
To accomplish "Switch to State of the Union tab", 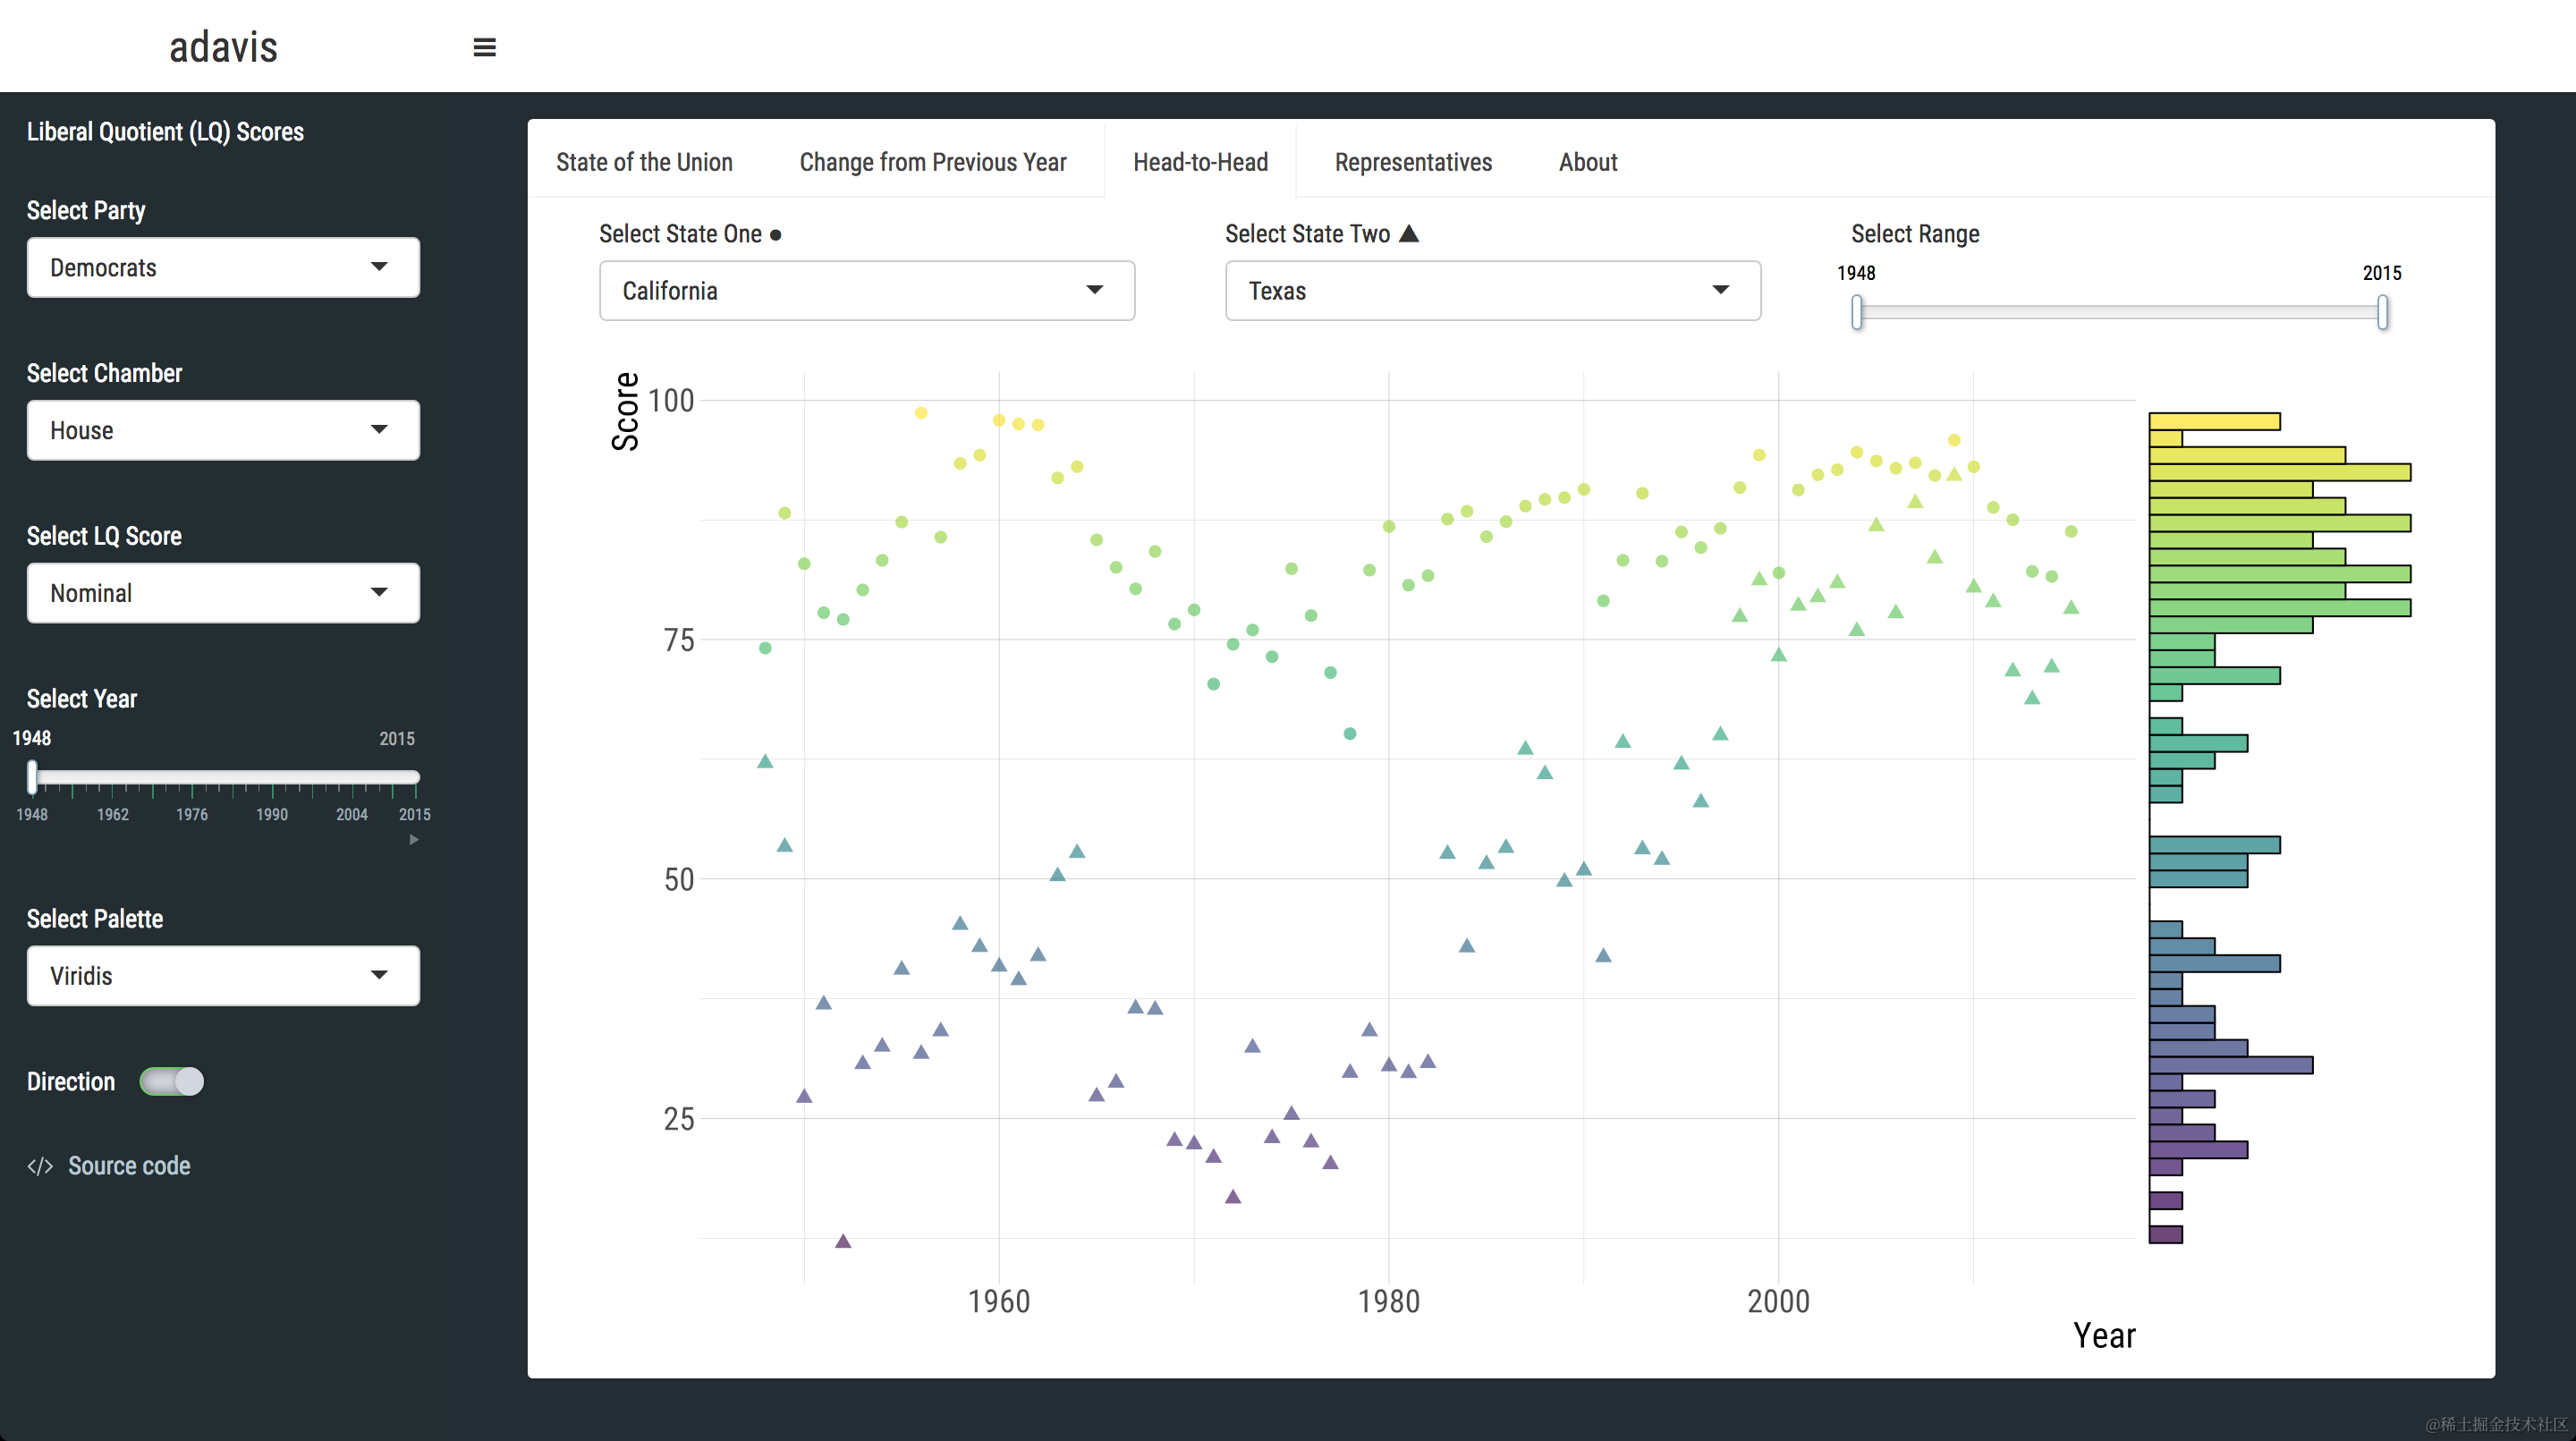I will pos(644,162).
